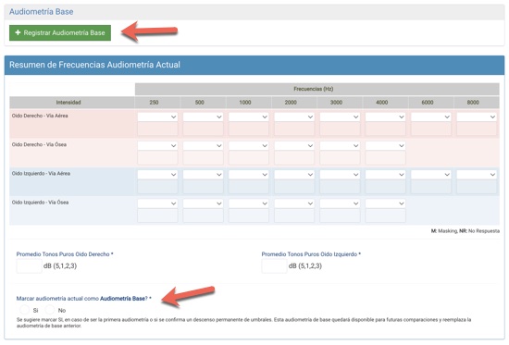Open Oído Derecho Vía Ósea 2000 Hz dropdown
Image resolution: width=509 pixels, height=345 pixels.
click(x=294, y=146)
